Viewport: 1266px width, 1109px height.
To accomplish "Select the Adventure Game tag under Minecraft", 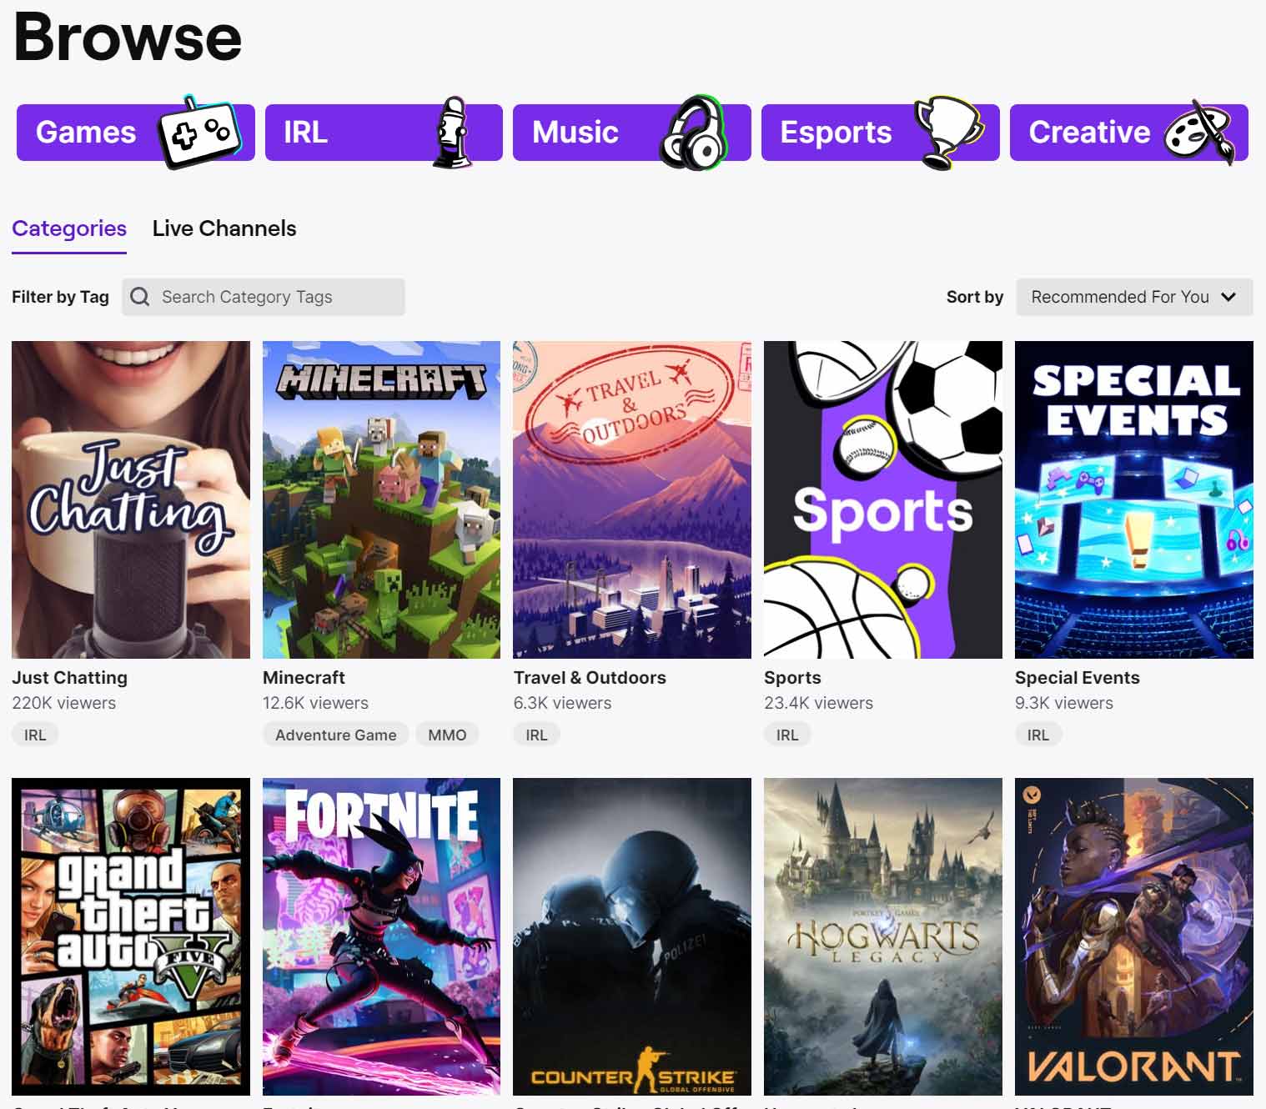I will (336, 735).
